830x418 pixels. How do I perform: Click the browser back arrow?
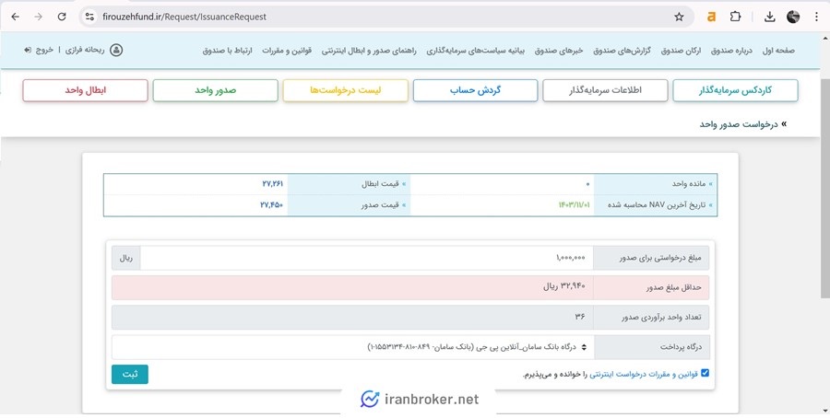coord(15,17)
